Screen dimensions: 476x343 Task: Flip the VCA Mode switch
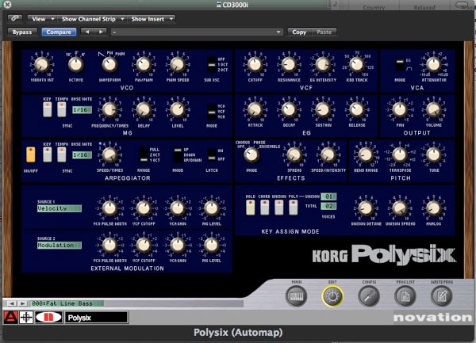(400, 65)
